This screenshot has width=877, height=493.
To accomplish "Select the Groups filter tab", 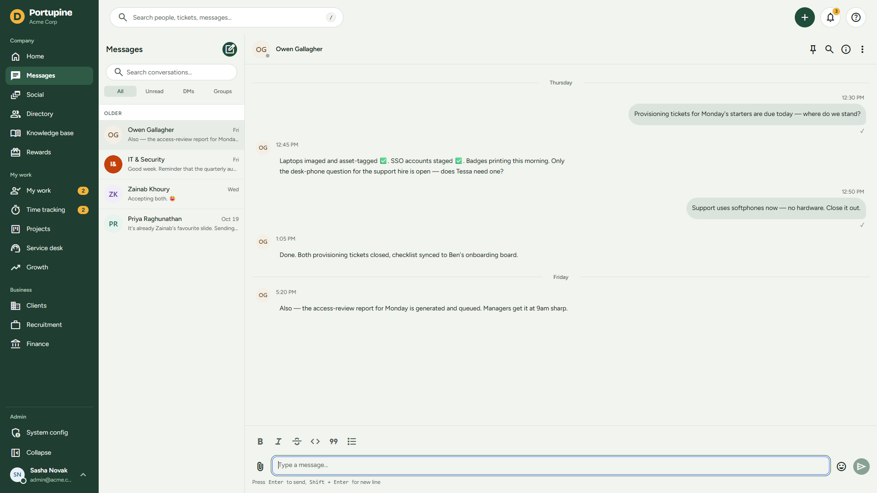I will (x=222, y=91).
